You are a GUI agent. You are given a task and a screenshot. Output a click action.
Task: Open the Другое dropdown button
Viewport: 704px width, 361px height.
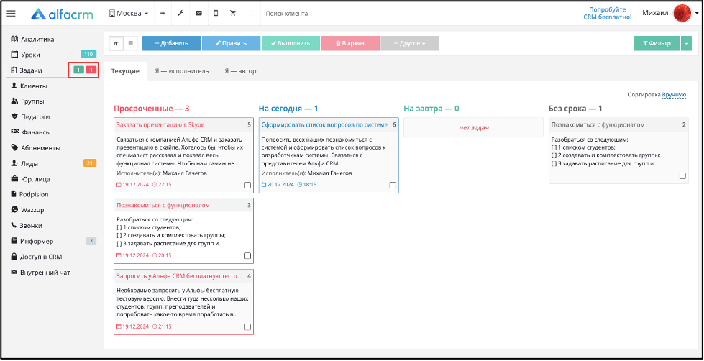coord(410,44)
